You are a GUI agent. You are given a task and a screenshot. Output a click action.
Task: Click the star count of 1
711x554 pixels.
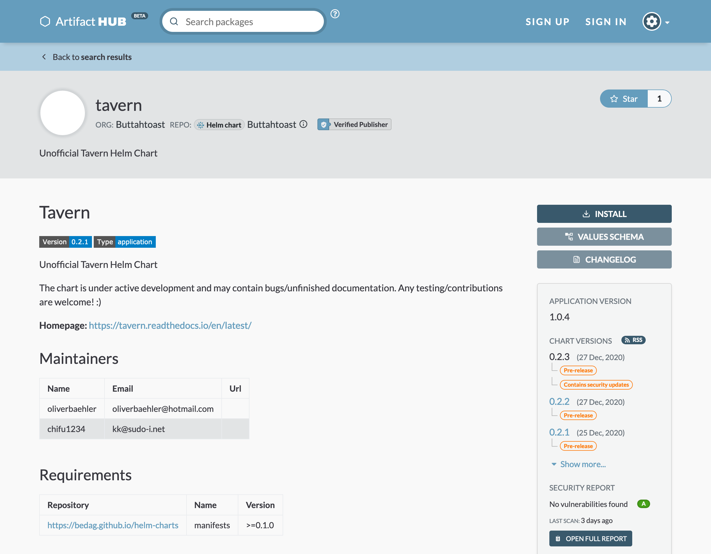coord(659,99)
